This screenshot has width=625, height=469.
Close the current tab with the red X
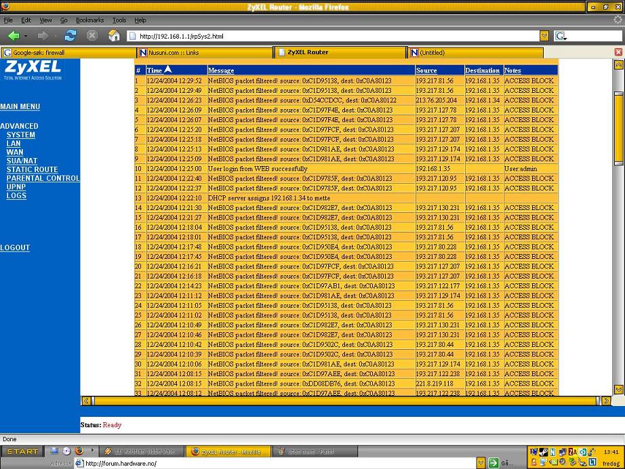[x=618, y=52]
